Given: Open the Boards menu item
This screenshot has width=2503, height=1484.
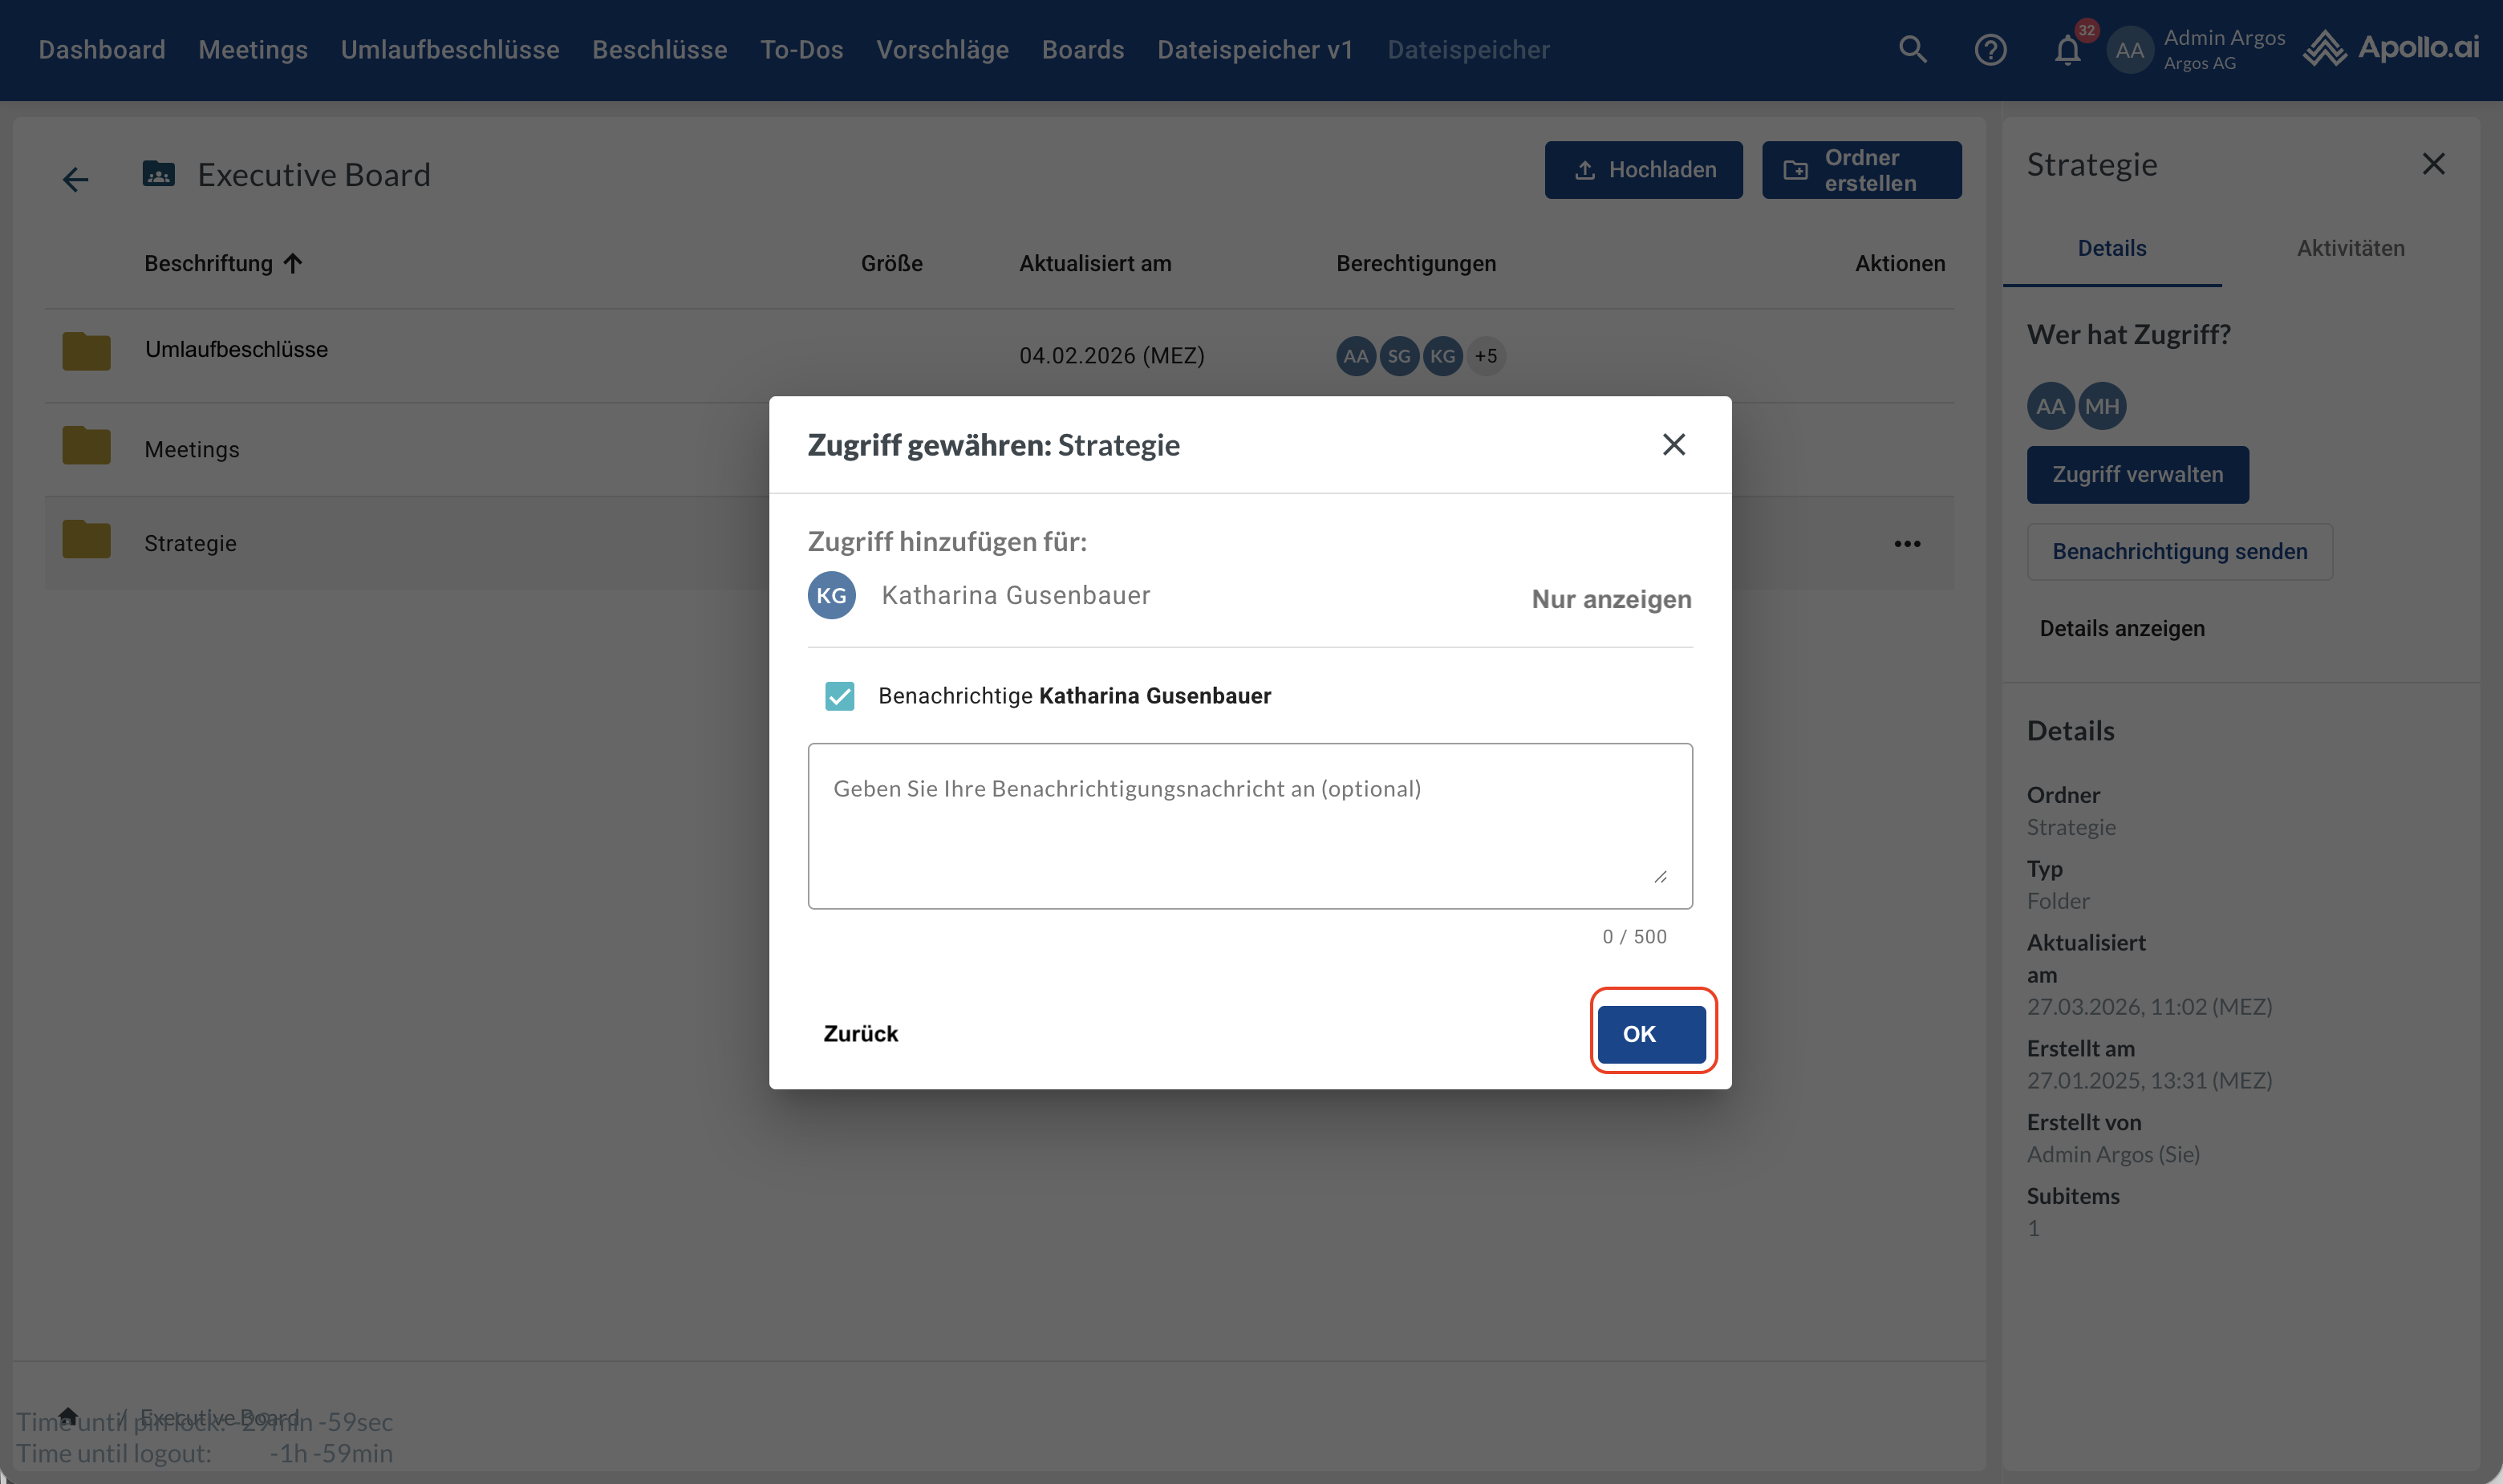Looking at the screenshot, I should click(1082, 50).
